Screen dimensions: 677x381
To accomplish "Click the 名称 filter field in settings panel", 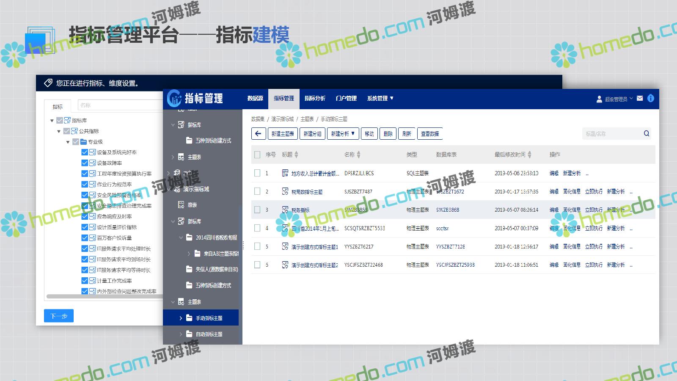I will (120, 105).
